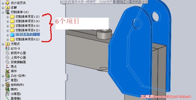Select 设计活页夹 in the feature tree
Screen dimensions: 196x100
(x=18, y=3)
